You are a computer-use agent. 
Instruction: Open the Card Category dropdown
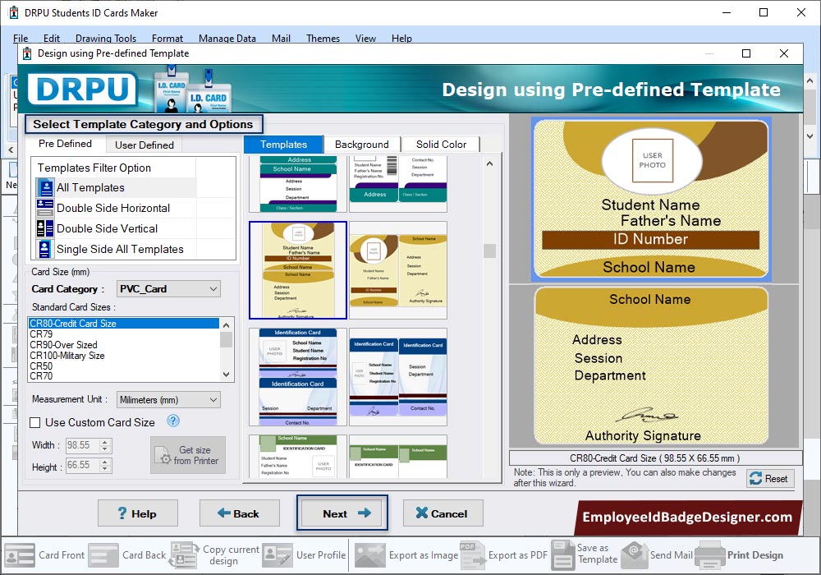point(168,289)
